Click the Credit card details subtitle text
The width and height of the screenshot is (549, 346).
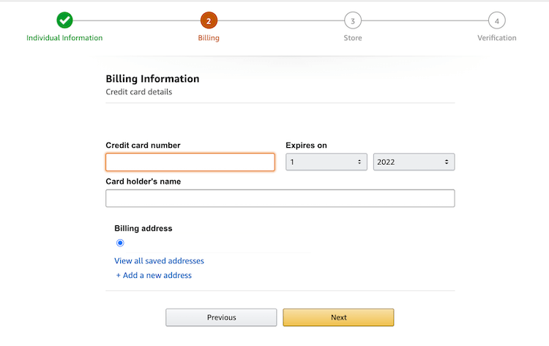(139, 92)
